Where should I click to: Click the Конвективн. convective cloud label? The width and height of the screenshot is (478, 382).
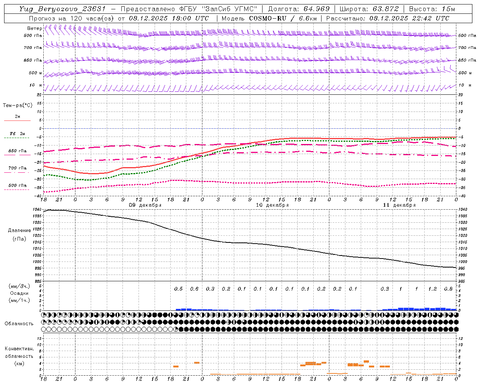pos(19,349)
